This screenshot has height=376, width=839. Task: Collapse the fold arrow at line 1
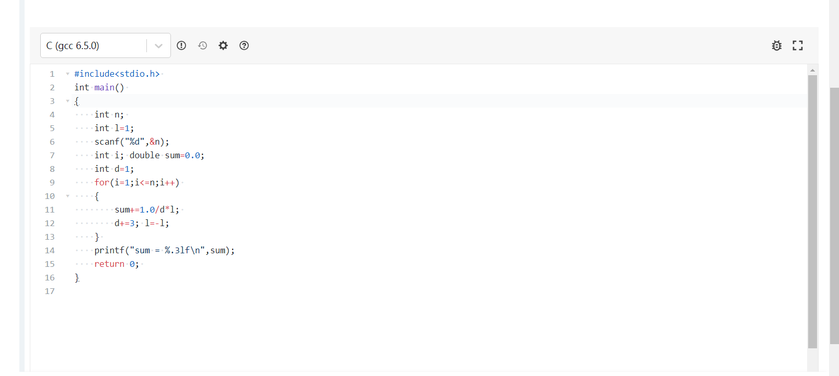(x=67, y=74)
